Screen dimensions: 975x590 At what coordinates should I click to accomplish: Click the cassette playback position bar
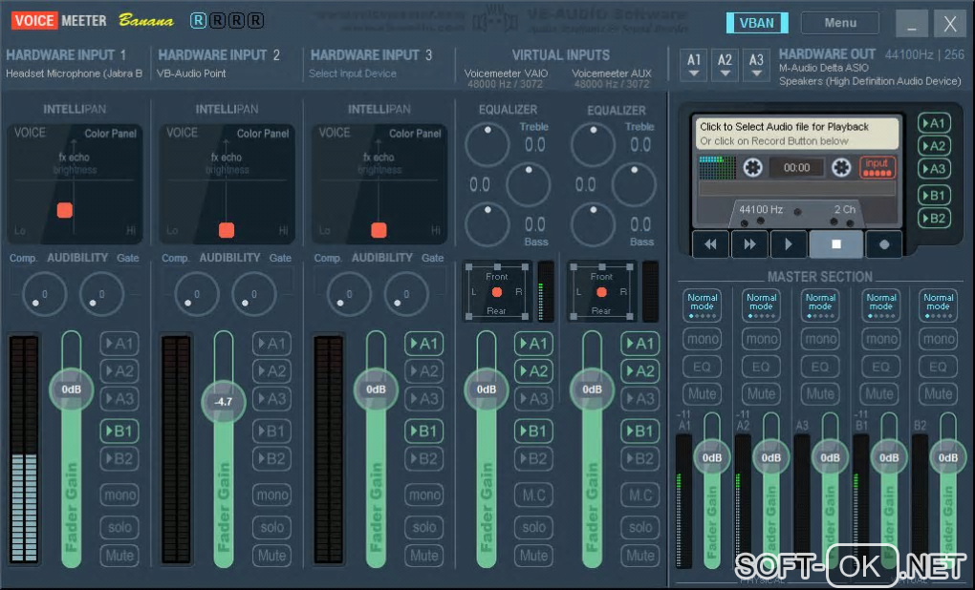click(797, 188)
